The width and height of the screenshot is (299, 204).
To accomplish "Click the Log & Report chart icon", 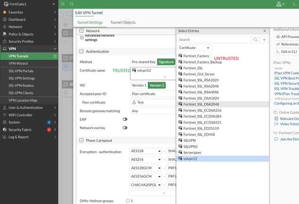I will [x=5, y=137].
